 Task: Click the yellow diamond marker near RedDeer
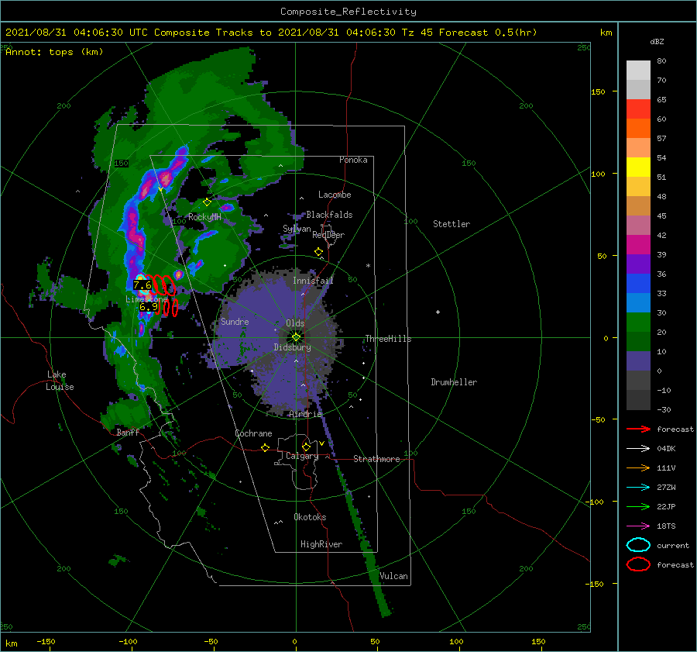point(318,252)
